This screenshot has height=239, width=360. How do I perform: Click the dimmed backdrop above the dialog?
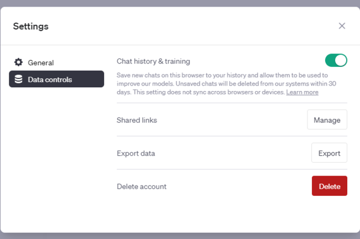click(180, 3)
